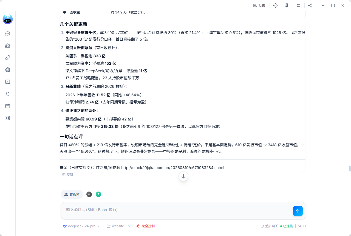Screen dimensions: 351x236
Task: Open the apps grid sidebar icon
Action: 8,118
